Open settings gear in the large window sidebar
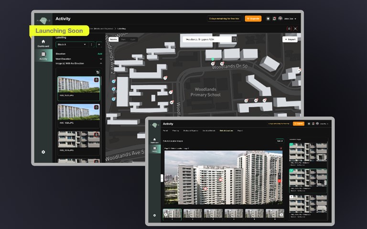The width and height of the screenshot is (367, 229). click(43, 152)
